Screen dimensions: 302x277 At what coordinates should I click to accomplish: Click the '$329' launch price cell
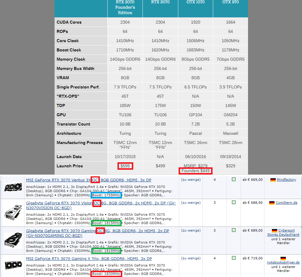pos(230,166)
